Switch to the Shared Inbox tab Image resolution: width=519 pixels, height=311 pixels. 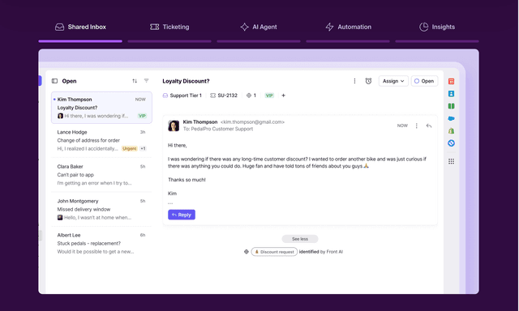[x=80, y=27]
